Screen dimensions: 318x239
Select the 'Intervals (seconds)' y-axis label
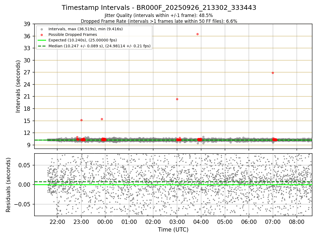(x=18, y=86)
